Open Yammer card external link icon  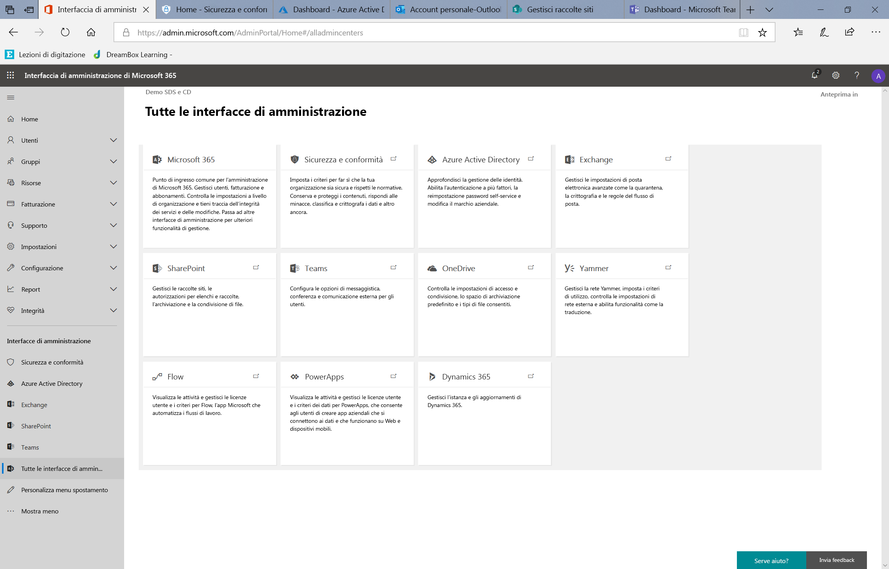click(668, 268)
